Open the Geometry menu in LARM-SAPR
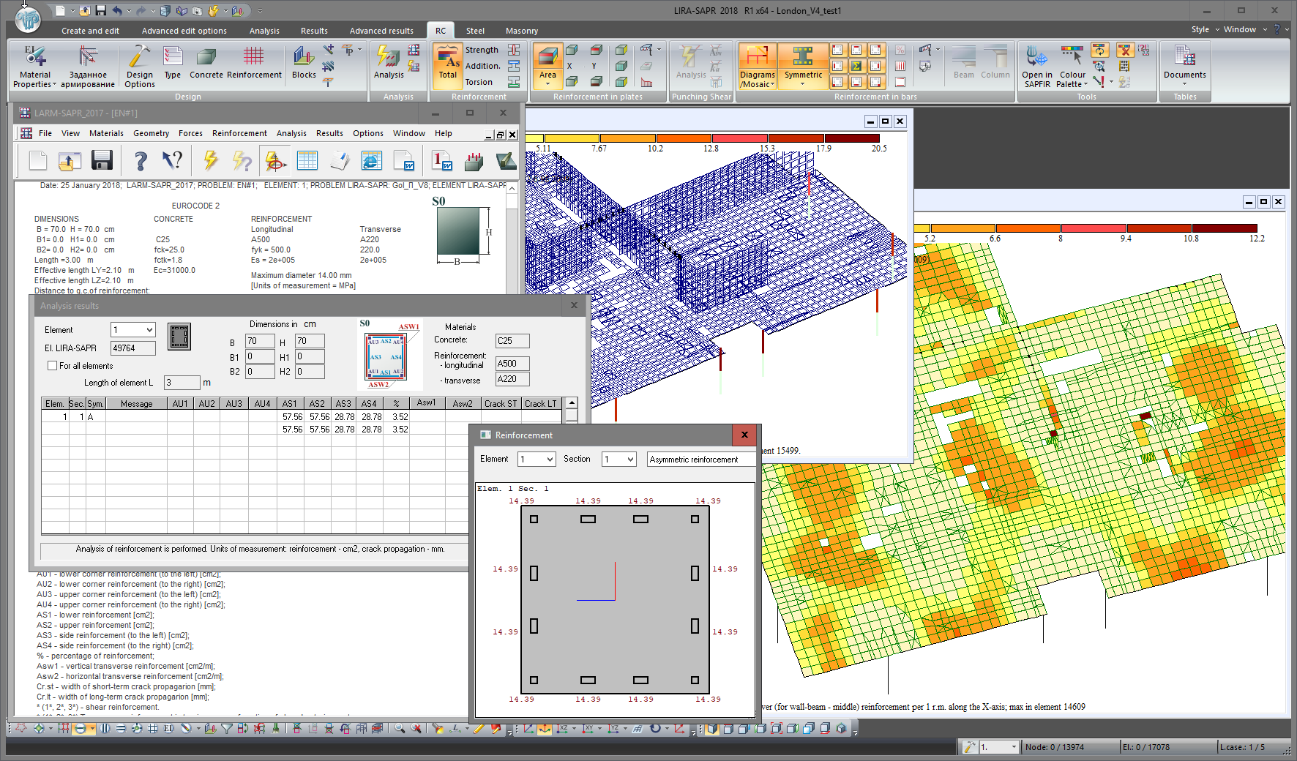The width and height of the screenshot is (1297, 761). (x=151, y=133)
